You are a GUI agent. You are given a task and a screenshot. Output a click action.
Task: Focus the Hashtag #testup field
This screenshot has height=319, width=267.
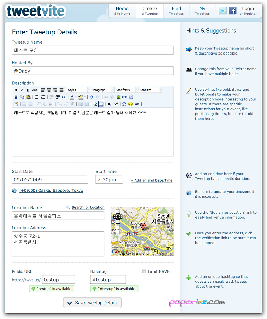pyautogui.click(x=108, y=279)
